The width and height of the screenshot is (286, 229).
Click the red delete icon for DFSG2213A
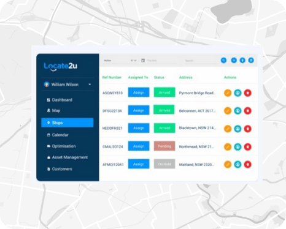pos(248,111)
